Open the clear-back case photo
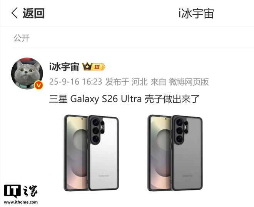This screenshot has height=207, width=254. [x=91, y=153]
